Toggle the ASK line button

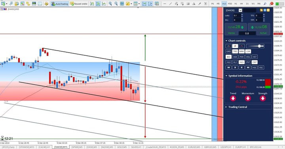[235, 57]
